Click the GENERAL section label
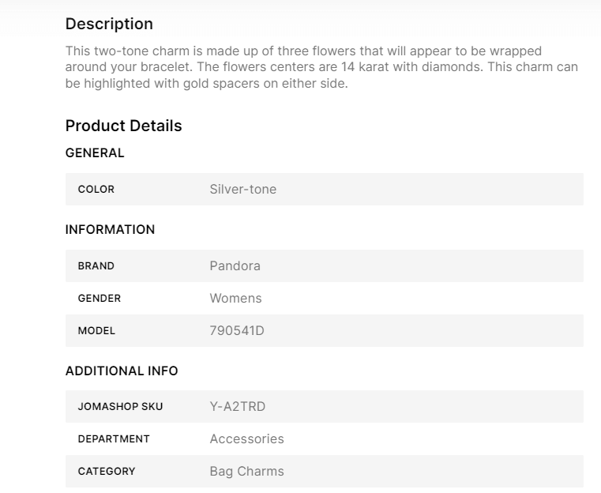This screenshot has height=493, width=601. [x=95, y=153]
